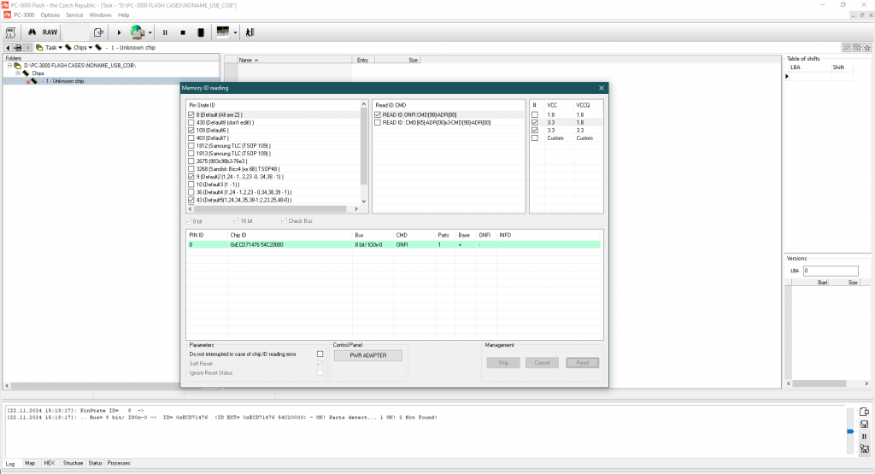Screen dimensions: 875x474
Task: Click the binoculars search icon in toolbar
Action: tap(32, 32)
